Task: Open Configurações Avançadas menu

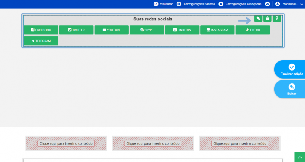Action: [x=240, y=4]
